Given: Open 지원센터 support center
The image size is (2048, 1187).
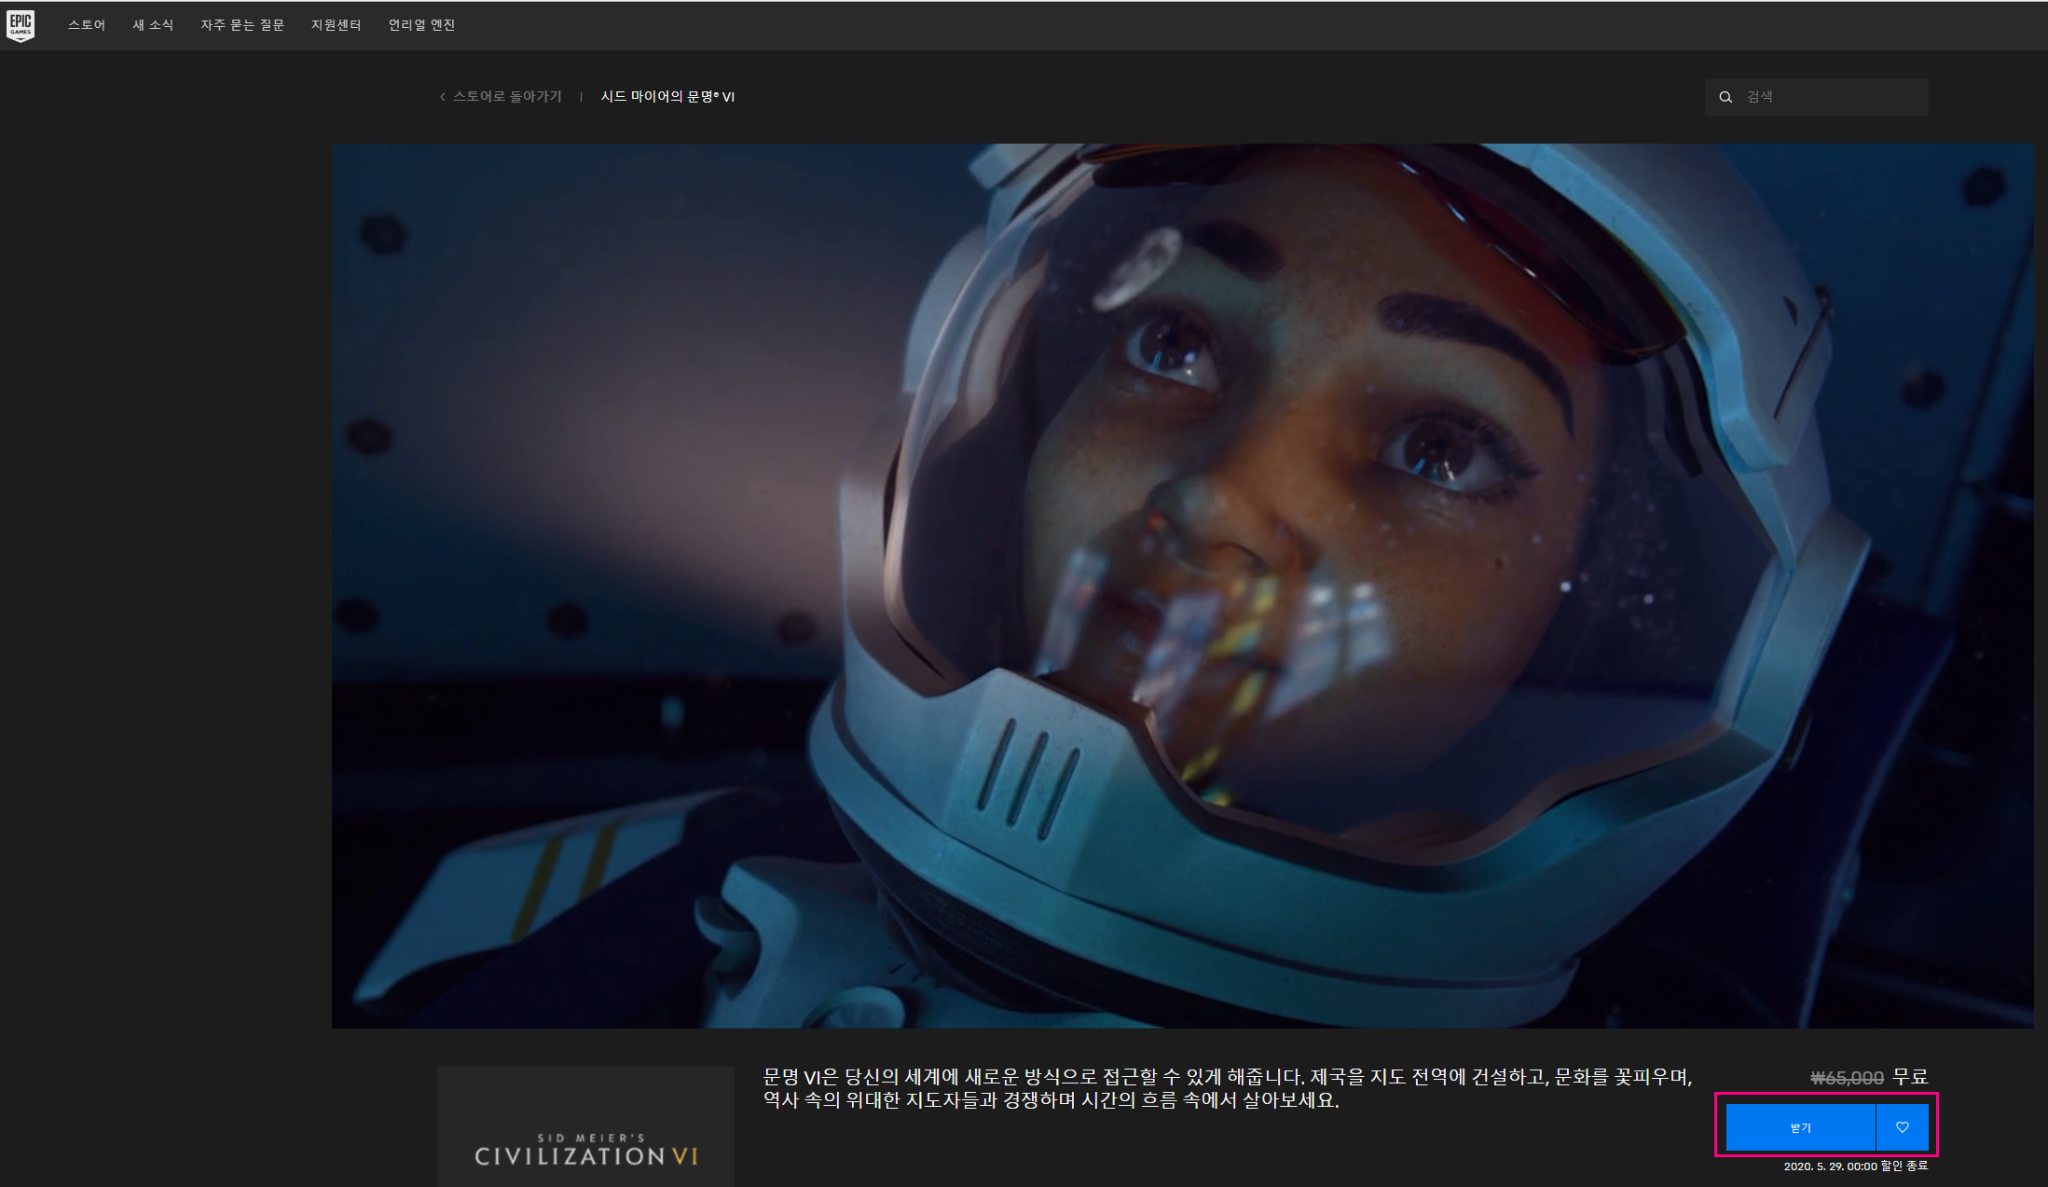Looking at the screenshot, I should tap(336, 25).
